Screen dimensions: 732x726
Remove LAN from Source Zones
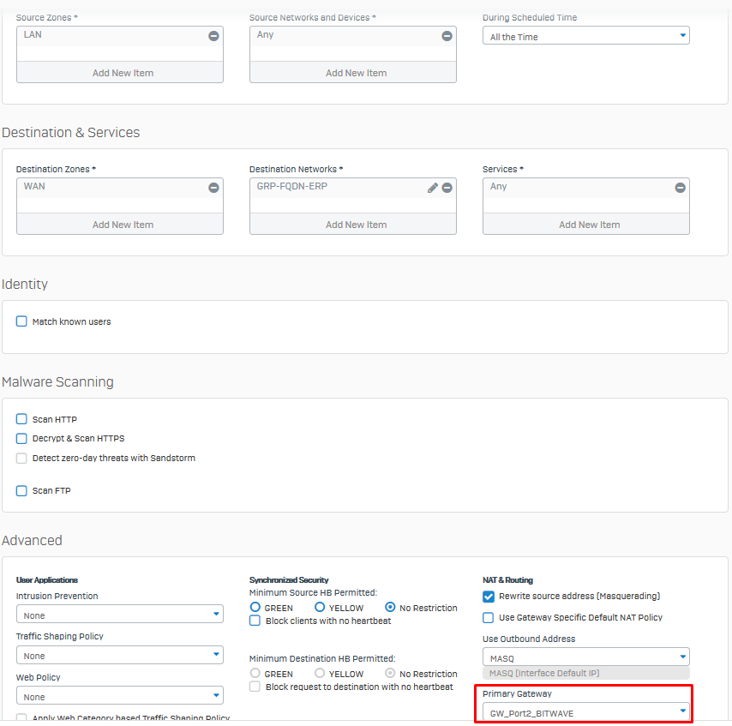point(213,36)
